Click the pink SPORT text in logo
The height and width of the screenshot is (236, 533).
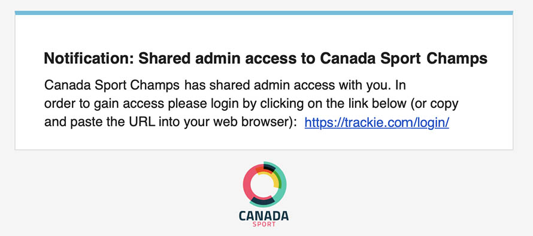pyautogui.click(x=264, y=225)
